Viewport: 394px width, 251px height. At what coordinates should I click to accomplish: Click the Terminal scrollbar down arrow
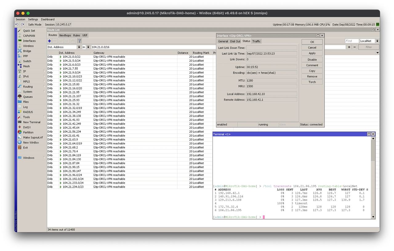(x=373, y=217)
